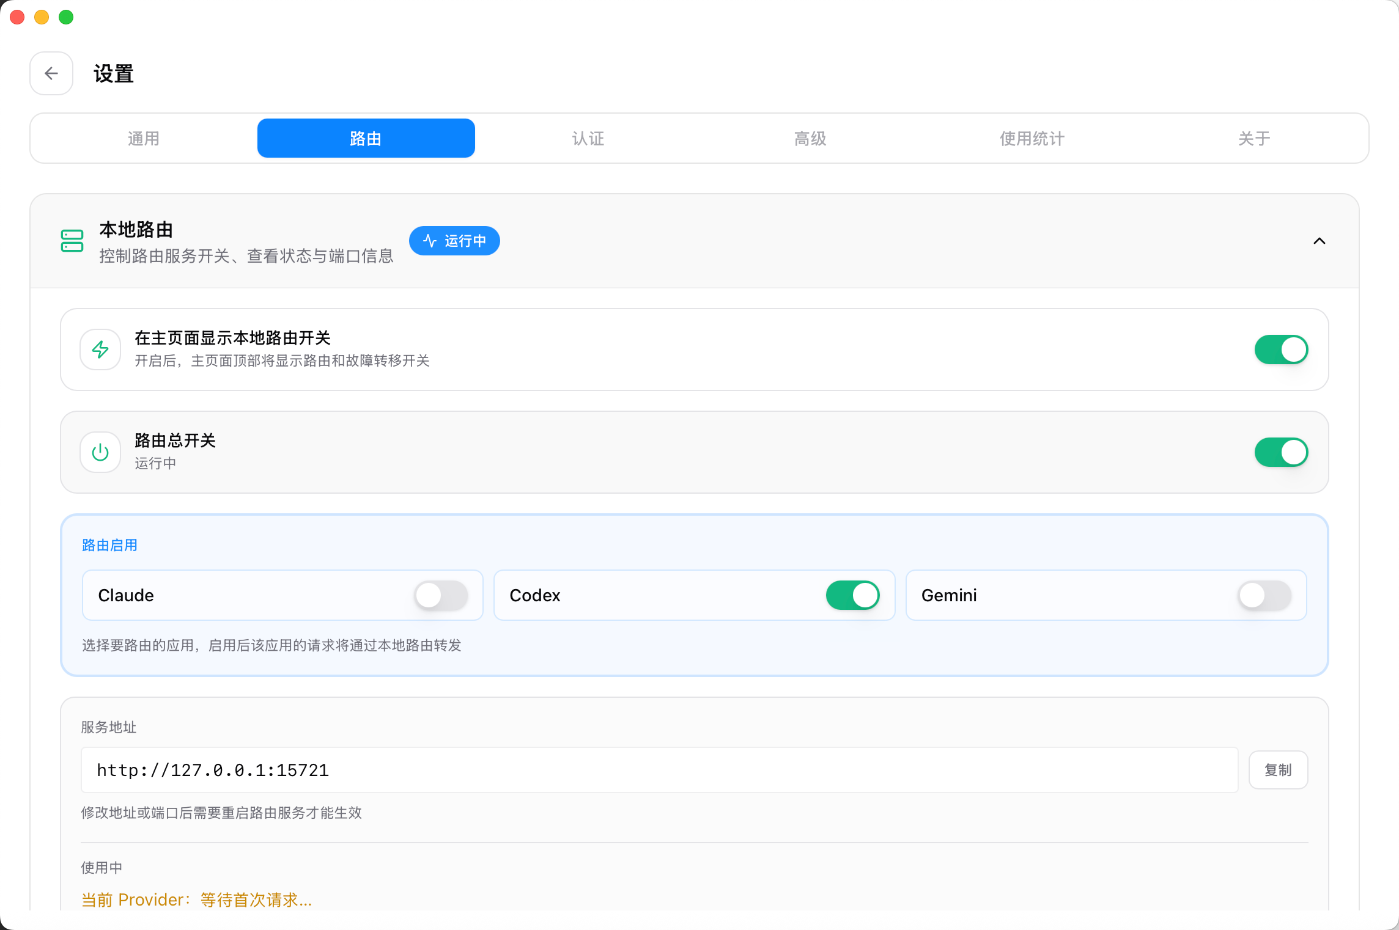Click the 路由启用 label

coord(109,545)
